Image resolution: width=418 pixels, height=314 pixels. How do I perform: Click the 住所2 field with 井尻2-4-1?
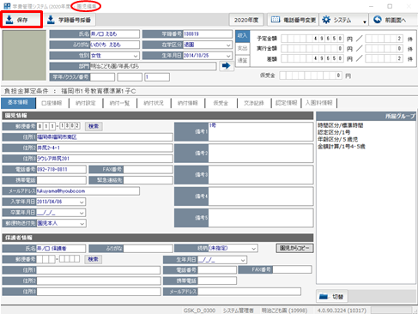[x=105, y=148]
